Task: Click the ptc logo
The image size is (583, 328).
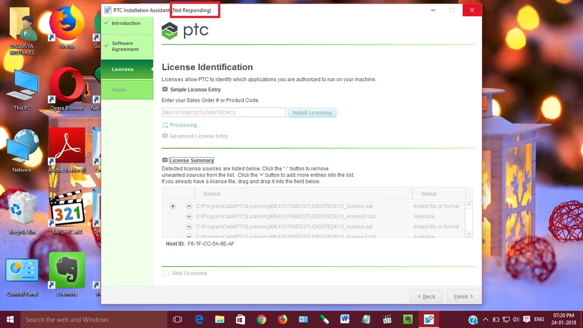Action: click(x=185, y=30)
